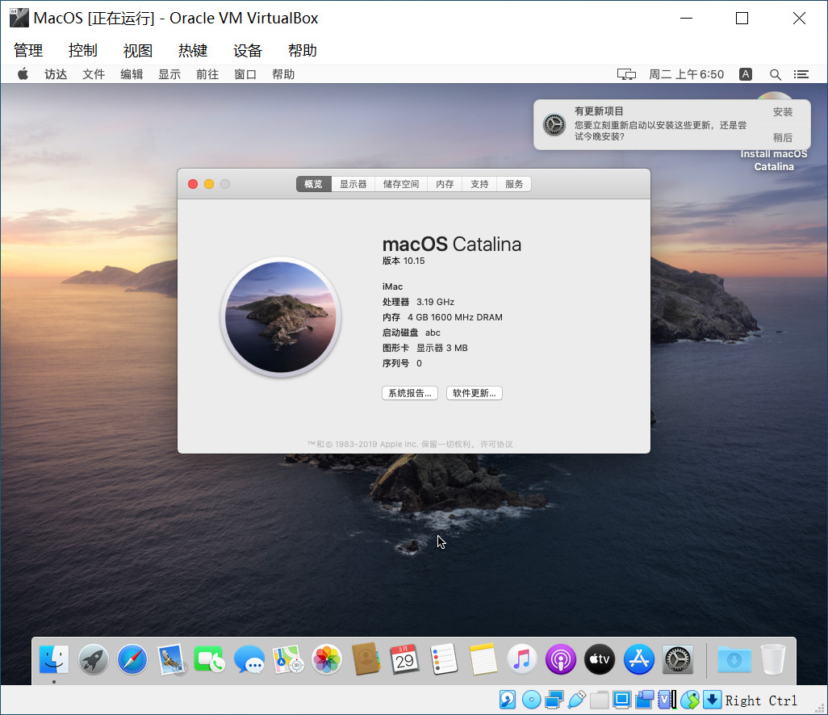
Task: Click VirtualBox optical disk status icon
Action: point(531,700)
